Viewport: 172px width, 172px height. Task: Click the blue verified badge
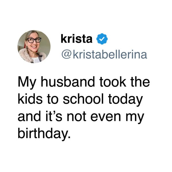coord(102,39)
